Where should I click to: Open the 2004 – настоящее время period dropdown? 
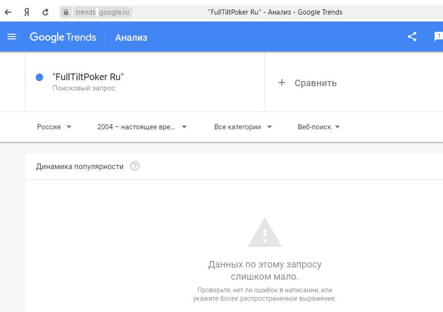141,127
